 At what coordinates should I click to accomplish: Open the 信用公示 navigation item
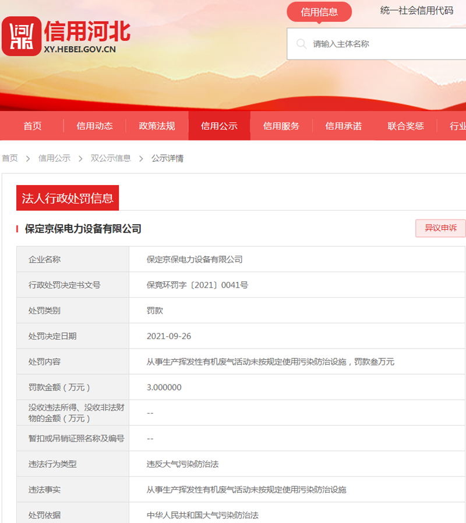(220, 125)
